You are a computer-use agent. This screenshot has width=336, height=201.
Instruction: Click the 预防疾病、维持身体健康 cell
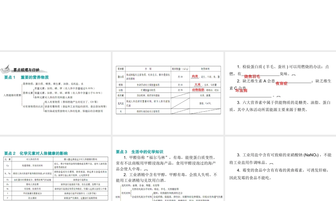[x=148, y=95]
